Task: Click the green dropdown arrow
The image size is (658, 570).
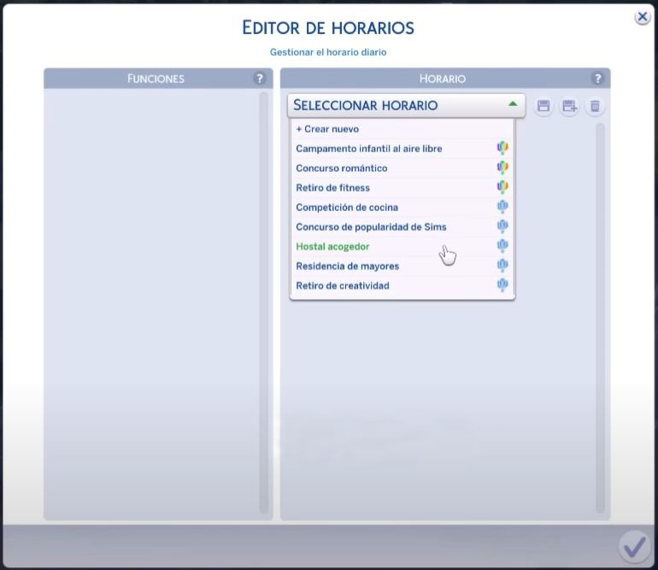Action: coord(513,104)
